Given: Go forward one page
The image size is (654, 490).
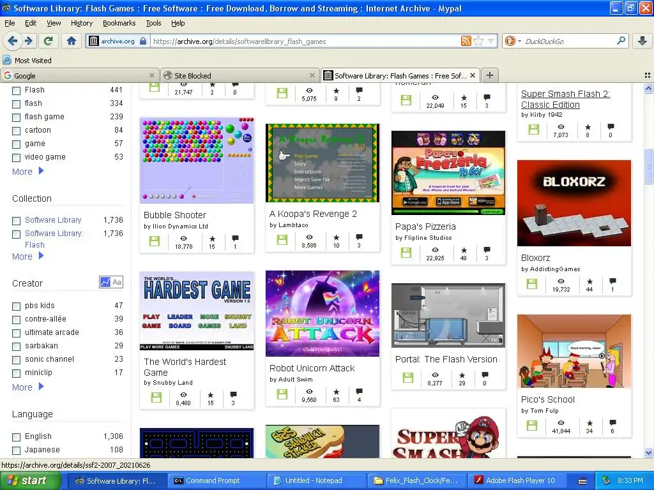Looking at the screenshot, I should [x=28, y=41].
